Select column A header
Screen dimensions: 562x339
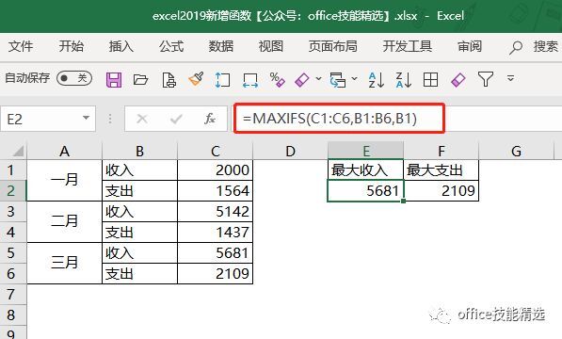pos(65,151)
